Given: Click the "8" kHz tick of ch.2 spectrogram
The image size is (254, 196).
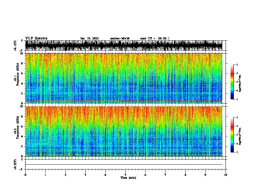Looking at the screenshot, I should click(x=22, y=117).
